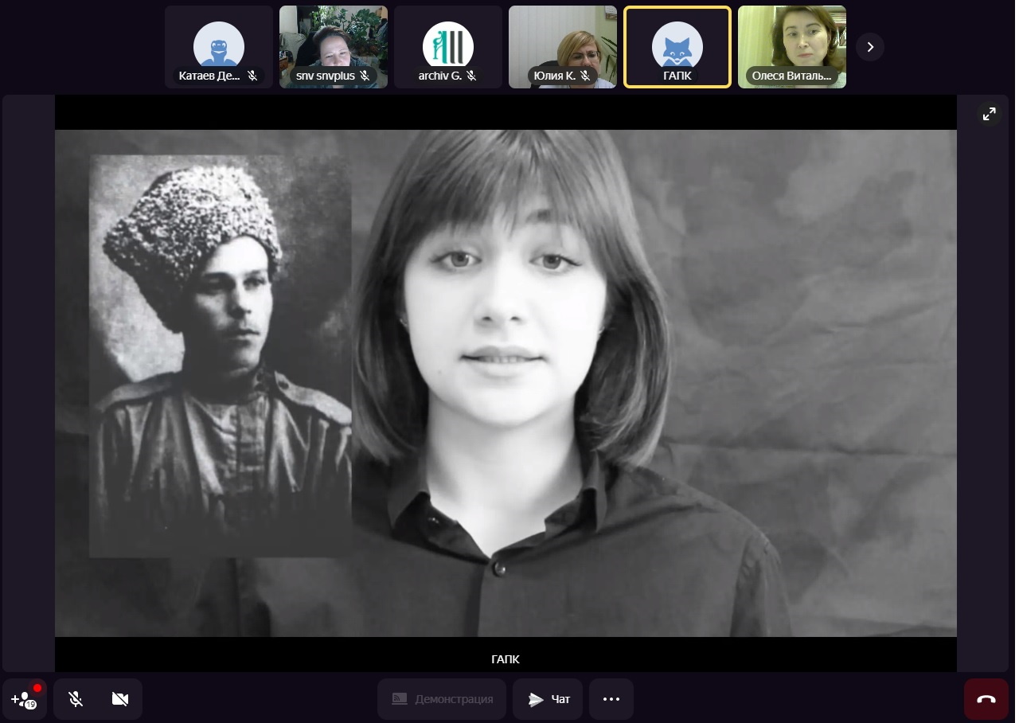Open the Чат panel
Image resolution: width=1019 pixels, height=723 pixels.
[548, 699]
